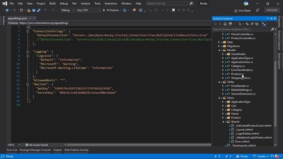
Task: Expand the Data folder arrow
Action: pos(219,42)
